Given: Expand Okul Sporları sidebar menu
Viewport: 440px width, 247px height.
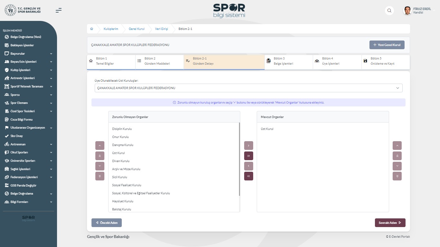Looking at the screenshot, I should point(28,152).
